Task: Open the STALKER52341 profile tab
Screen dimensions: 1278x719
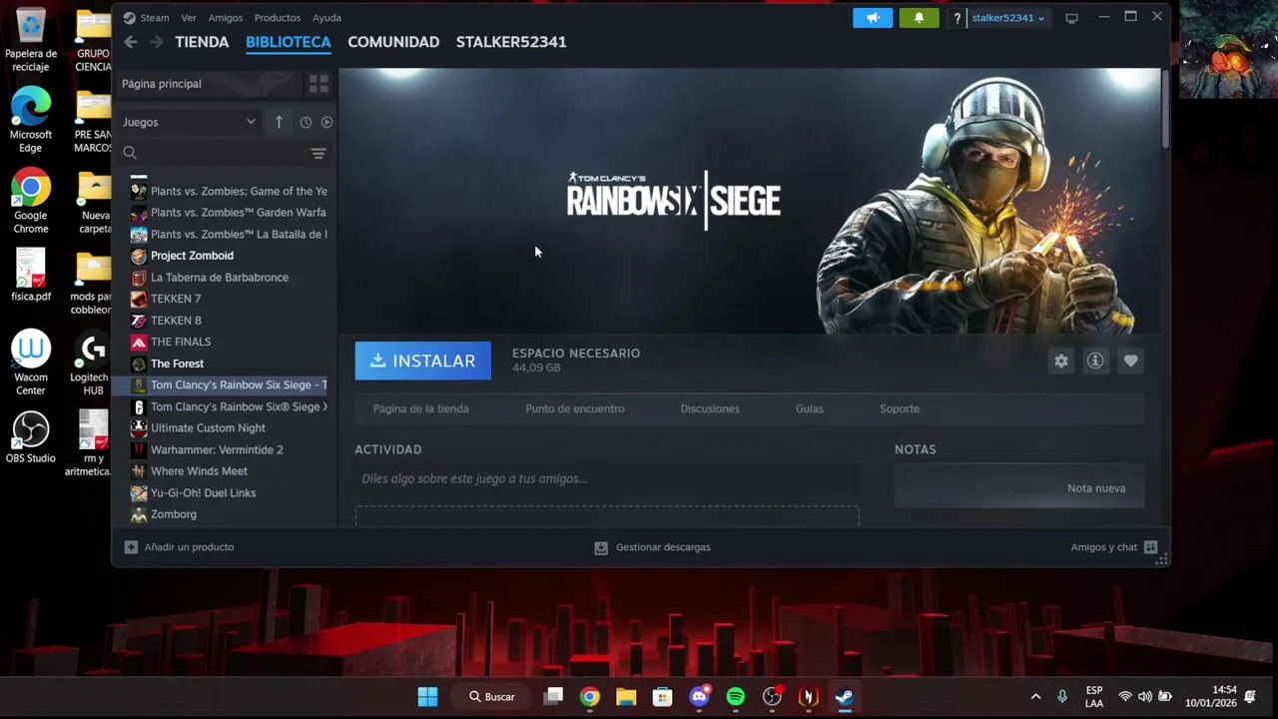Action: 511,42
